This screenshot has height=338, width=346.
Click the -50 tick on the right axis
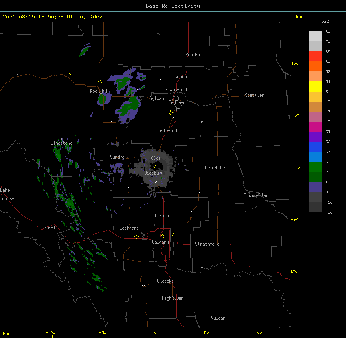pyautogui.click(x=295, y=219)
